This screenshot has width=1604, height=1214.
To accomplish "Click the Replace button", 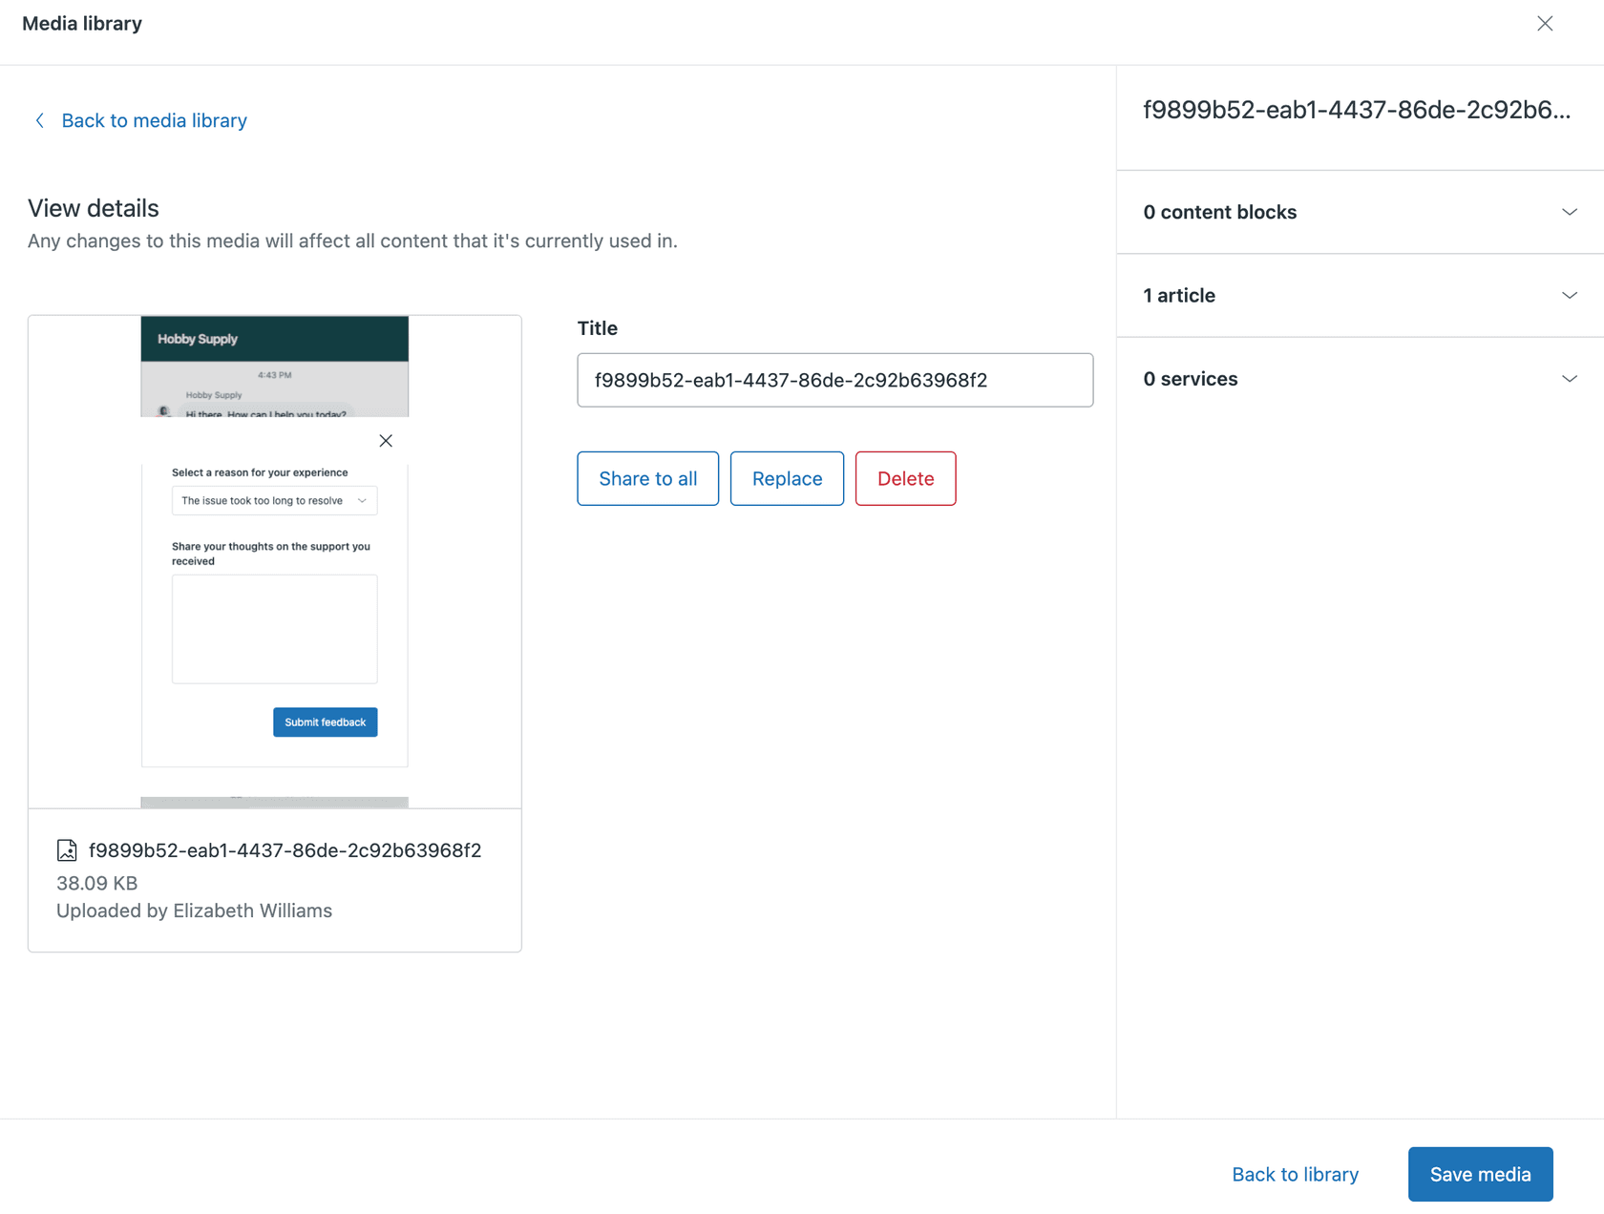I will pyautogui.click(x=787, y=478).
